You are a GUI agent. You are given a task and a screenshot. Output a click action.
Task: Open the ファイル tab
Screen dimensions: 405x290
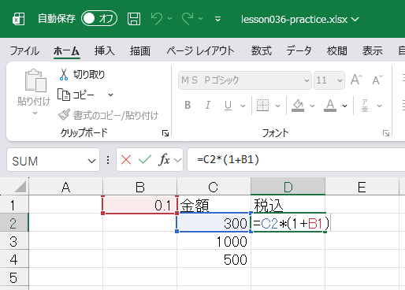tap(24, 50)
